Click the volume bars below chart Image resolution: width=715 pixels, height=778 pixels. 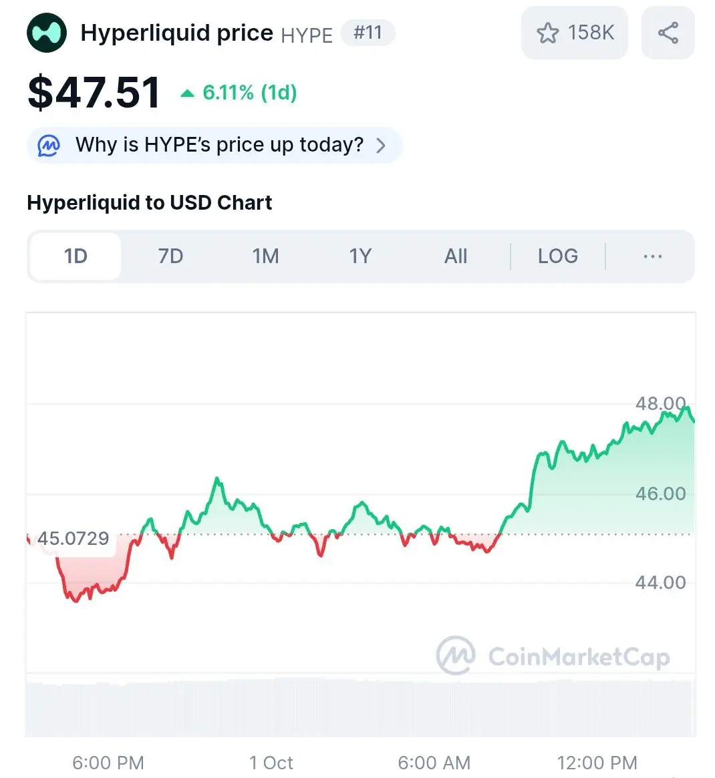(361, 708)
